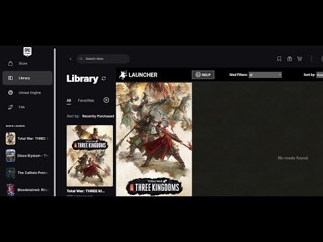Select the All tab
The image size is (323, 242).
[69, 101]
